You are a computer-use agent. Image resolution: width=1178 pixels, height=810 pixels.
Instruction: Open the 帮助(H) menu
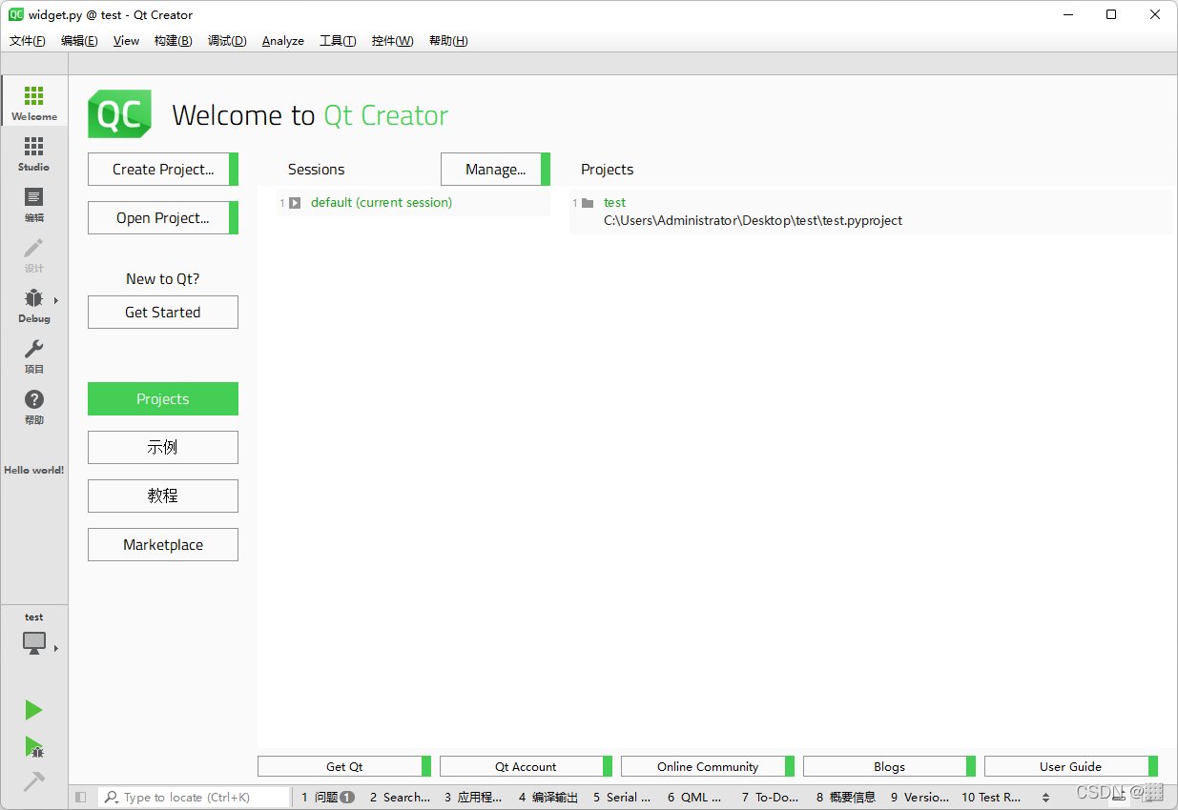(x=448, y=41)
